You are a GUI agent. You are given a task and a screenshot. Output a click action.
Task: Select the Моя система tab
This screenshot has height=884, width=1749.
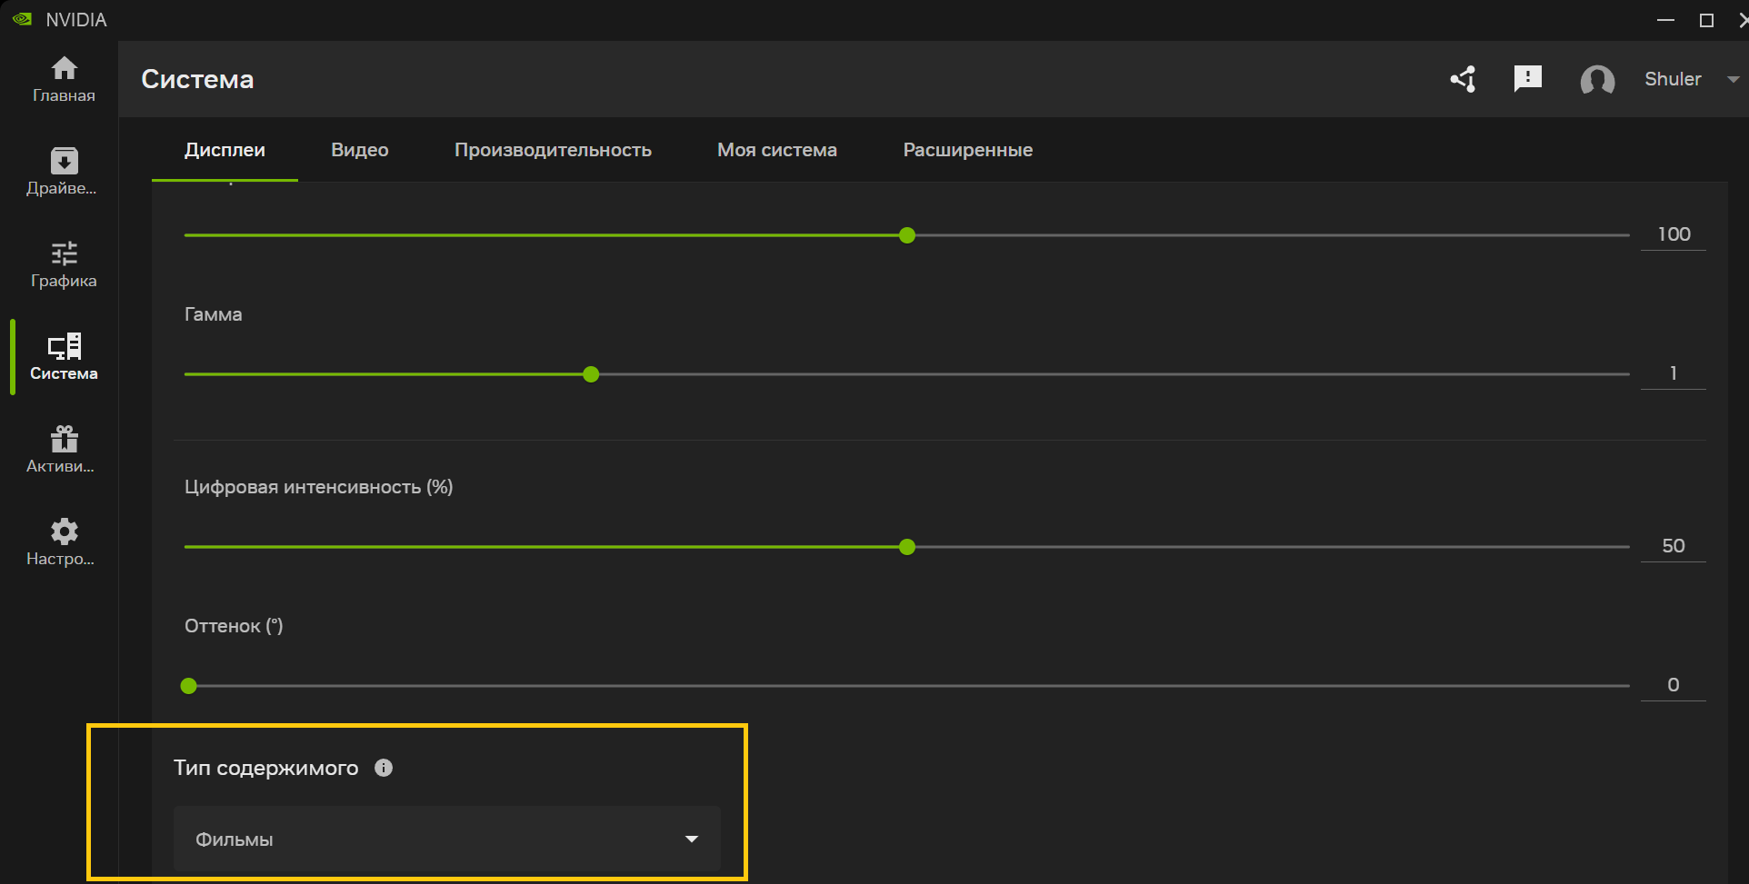tap(777, 150)
